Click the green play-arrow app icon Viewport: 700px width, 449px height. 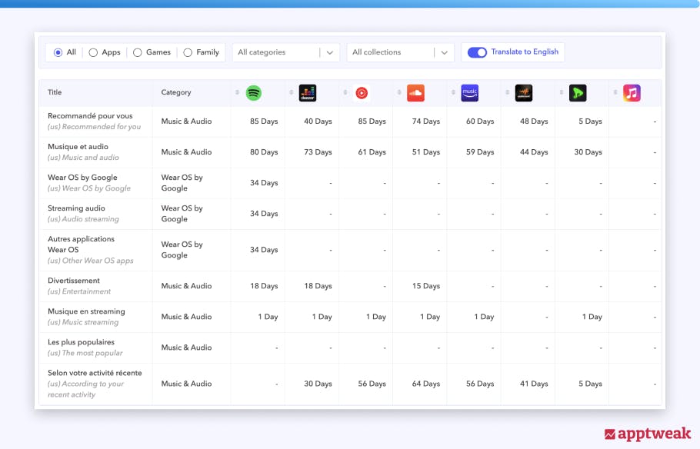pos(578,93)
